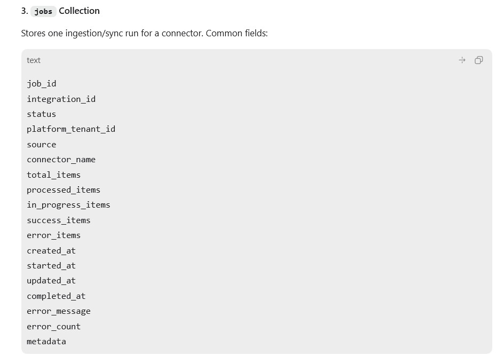Click the total_items field
Viewport: 504px width, 356px height.
[54, 175]
